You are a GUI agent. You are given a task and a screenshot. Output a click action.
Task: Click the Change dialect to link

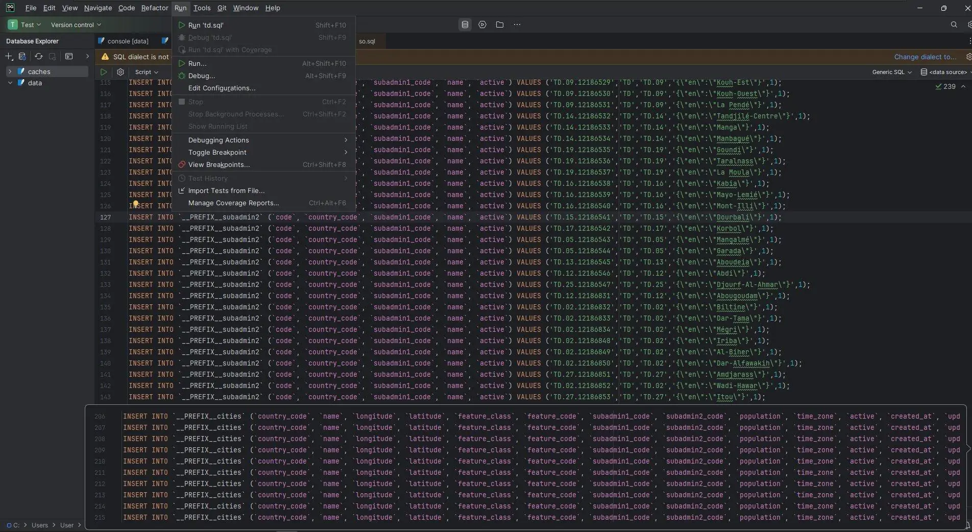925,57
